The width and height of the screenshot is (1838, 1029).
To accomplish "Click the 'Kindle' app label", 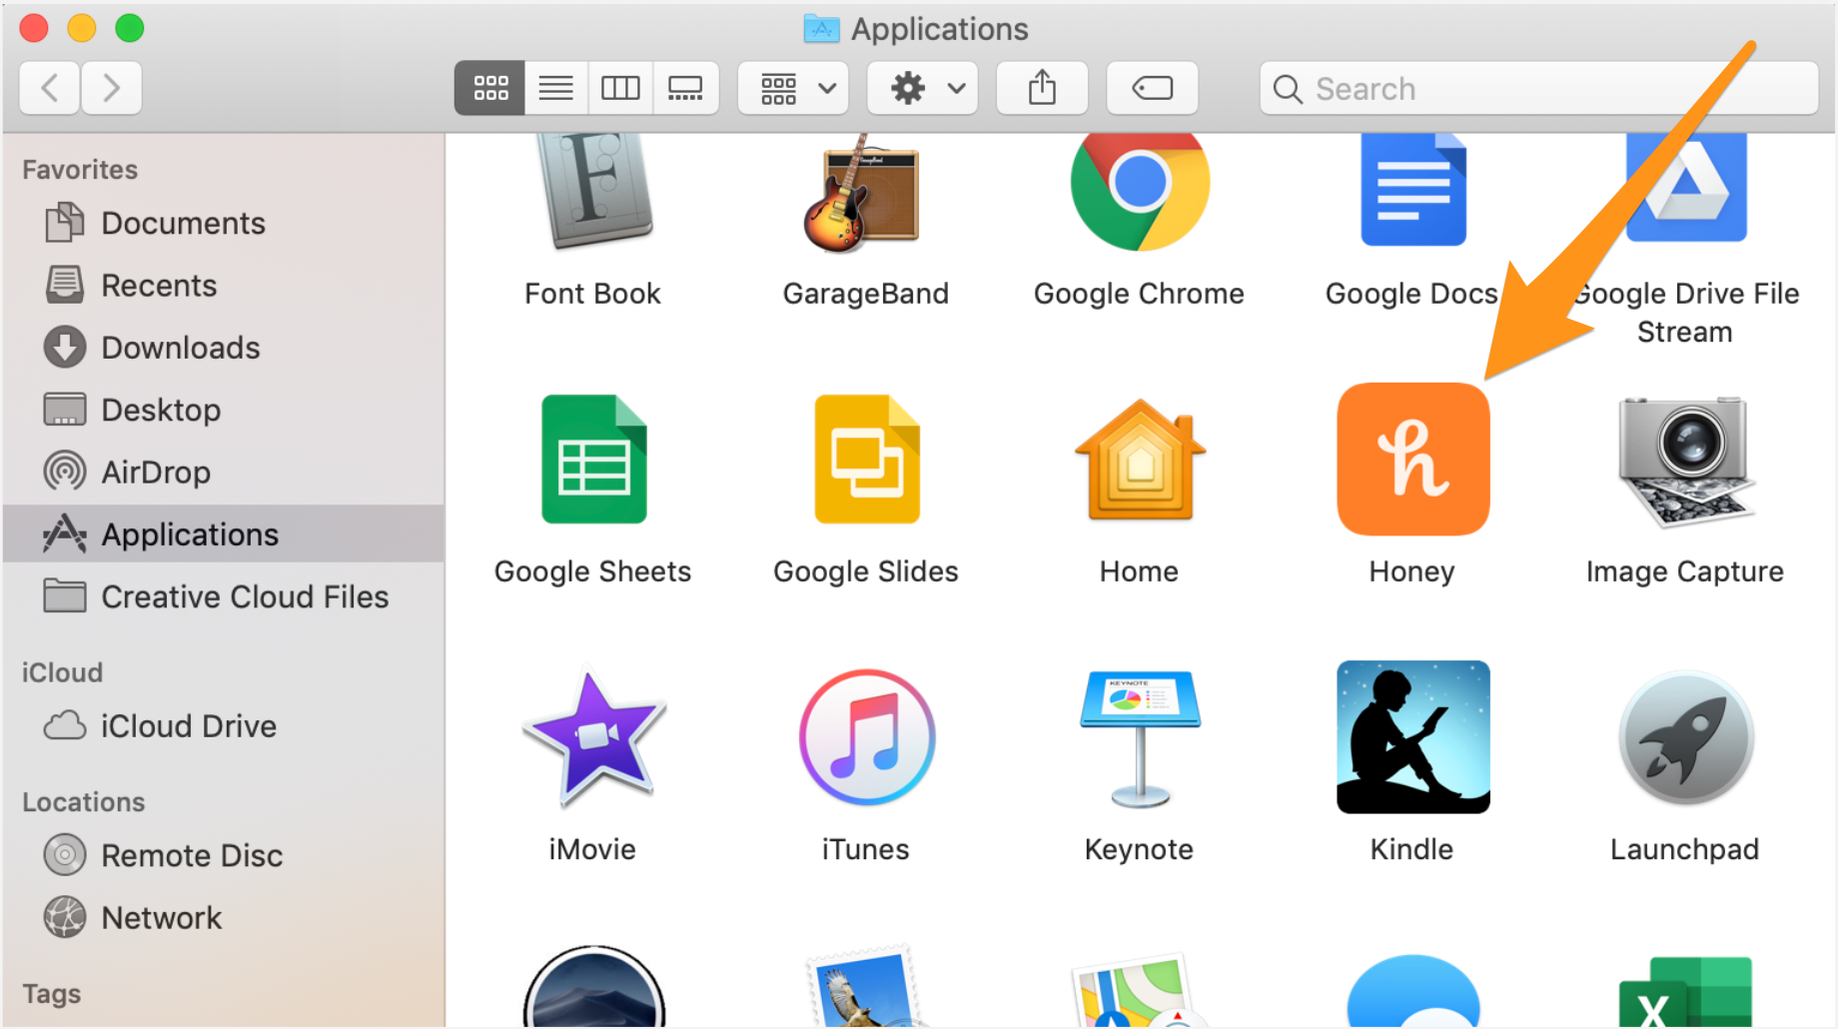I will click(1411, 849).
